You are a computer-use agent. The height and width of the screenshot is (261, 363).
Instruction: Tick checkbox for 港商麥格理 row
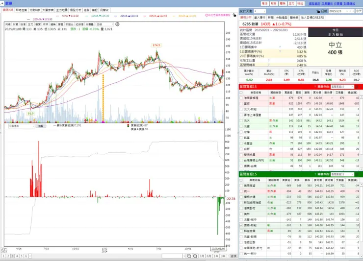241,98
